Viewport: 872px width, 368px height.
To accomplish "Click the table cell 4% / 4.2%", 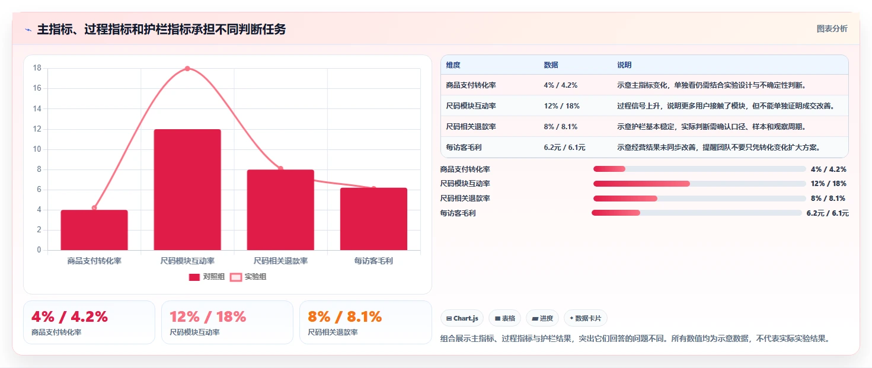I will point(560,85).
